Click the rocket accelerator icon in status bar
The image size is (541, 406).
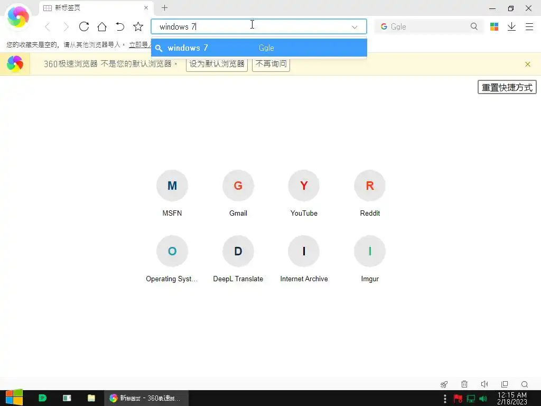pyautogui.click(x=444, y=384)
